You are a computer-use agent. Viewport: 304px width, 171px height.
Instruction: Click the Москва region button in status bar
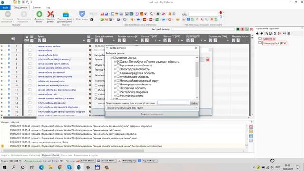coord(129,161)
